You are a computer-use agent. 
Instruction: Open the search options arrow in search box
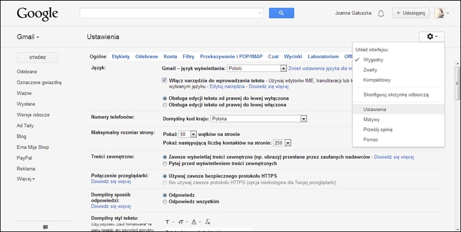(260, 13)
